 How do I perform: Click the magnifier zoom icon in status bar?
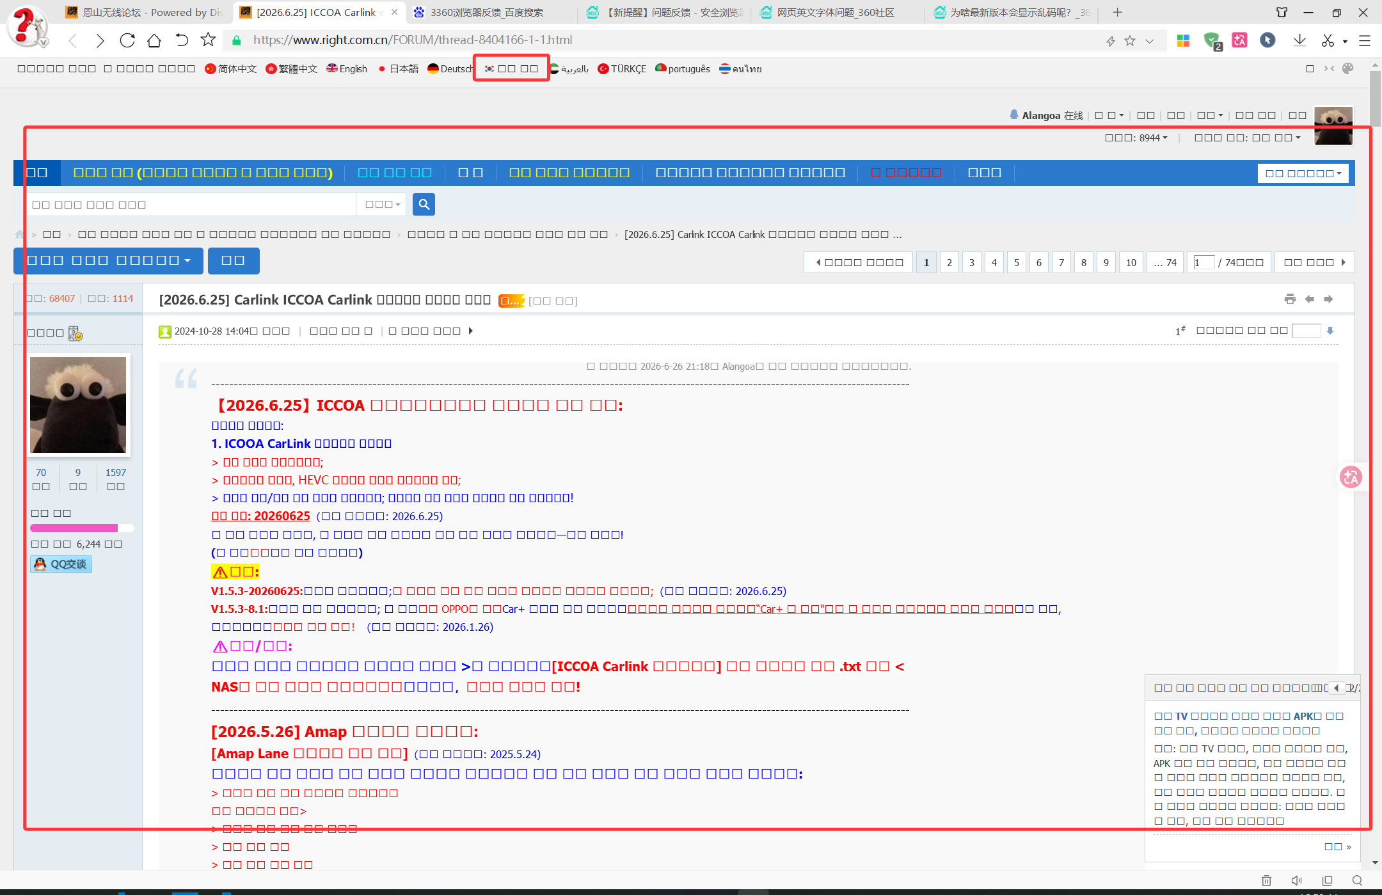[x=1357, y=881]
